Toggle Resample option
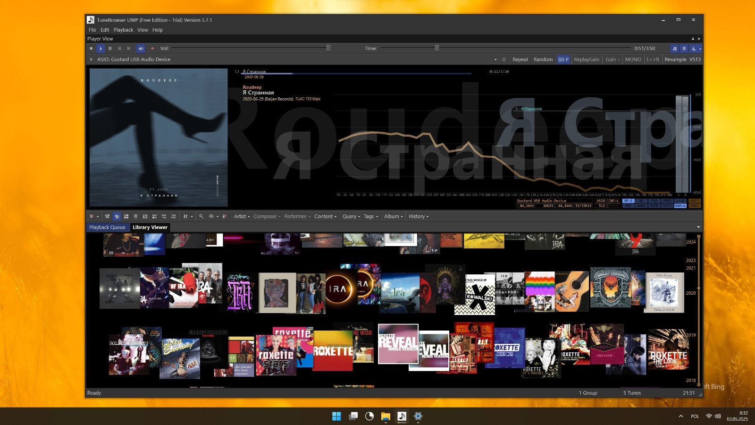 coord(675,59)
